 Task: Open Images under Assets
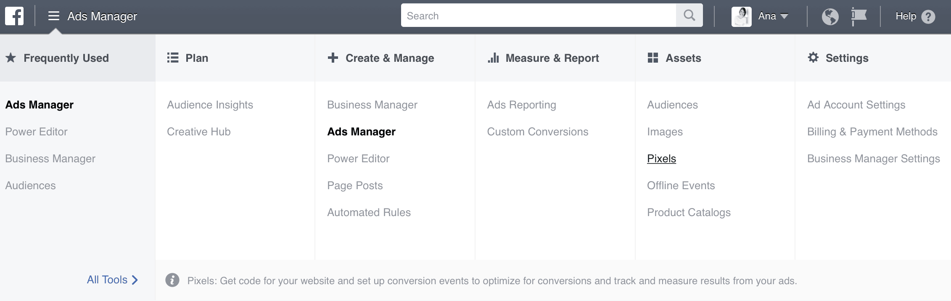coord(665,132)
